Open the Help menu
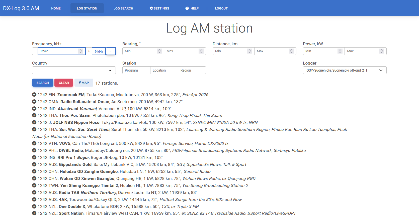Image resolution: width=419 pixels, height=224 pixels. tap(192, 8)
